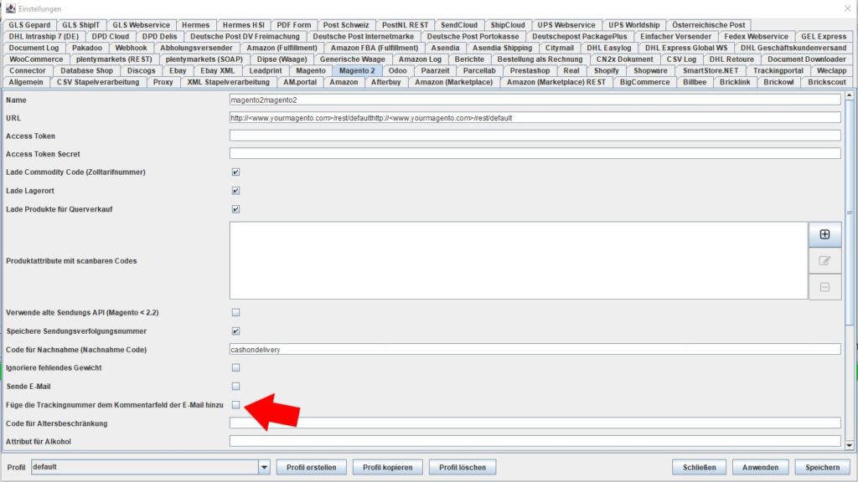Toggle Lade Commodity Code (Zolltarifnummer) checkbox
Image resolution: width=858 pixels, height=482 pixels.
235,172
